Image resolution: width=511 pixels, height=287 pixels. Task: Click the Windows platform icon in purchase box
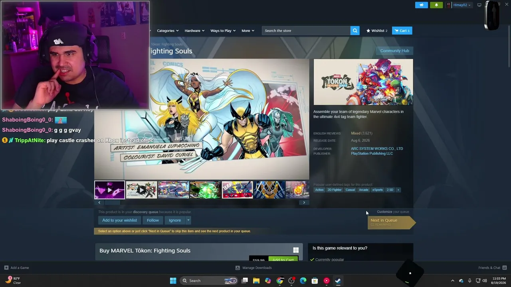tap(296, 250)
